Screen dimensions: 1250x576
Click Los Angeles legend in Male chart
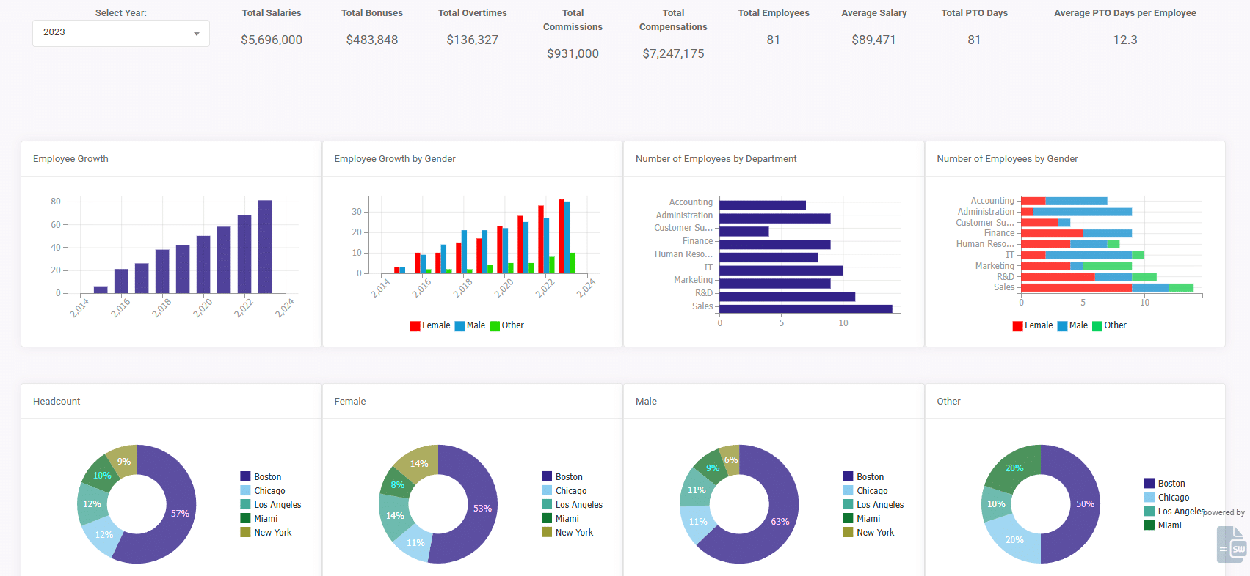[873, 505]
